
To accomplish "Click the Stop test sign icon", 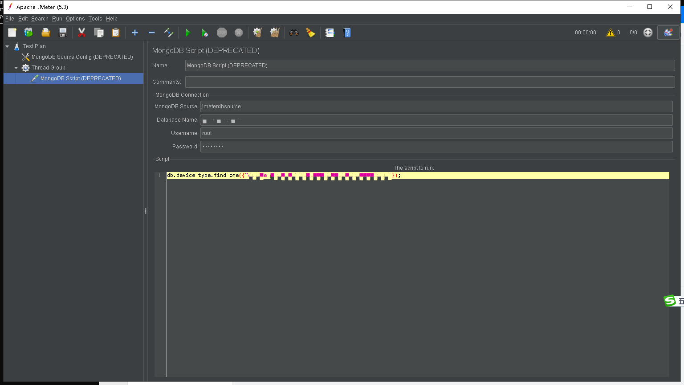I will coord(222,33).
